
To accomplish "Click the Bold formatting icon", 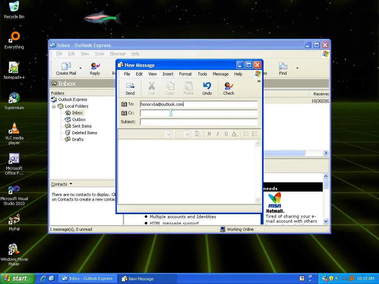I will pos(209,134).
